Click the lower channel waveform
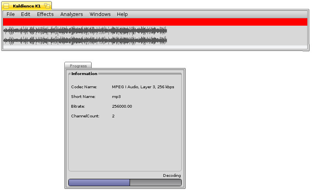The height and width of the screenshot is (192, 312). tap(85, 40)
